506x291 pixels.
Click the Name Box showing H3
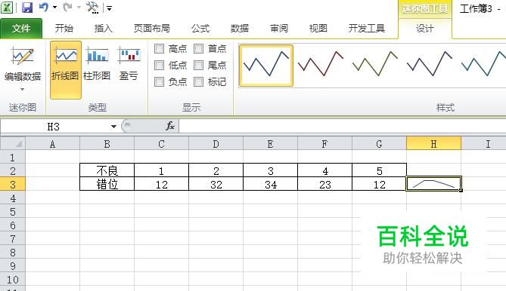[54, 127]
